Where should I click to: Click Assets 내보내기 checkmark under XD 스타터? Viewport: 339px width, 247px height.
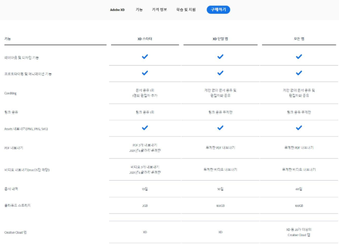[145, 128]
